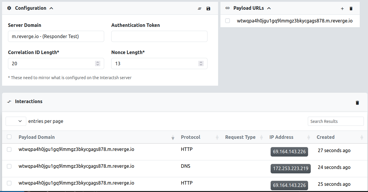
Task: Select the DNS interaction row checkbox
Action: (x=9, y=166)
